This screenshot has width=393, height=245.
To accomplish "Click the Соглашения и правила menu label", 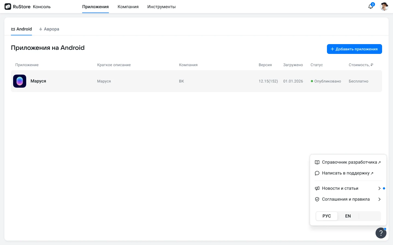I will [346, 199].
